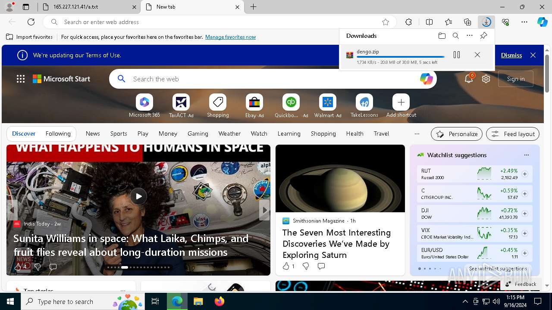Play the Sunita Williams video
Viewport: 552px width, 310px height.
[138, 196]
